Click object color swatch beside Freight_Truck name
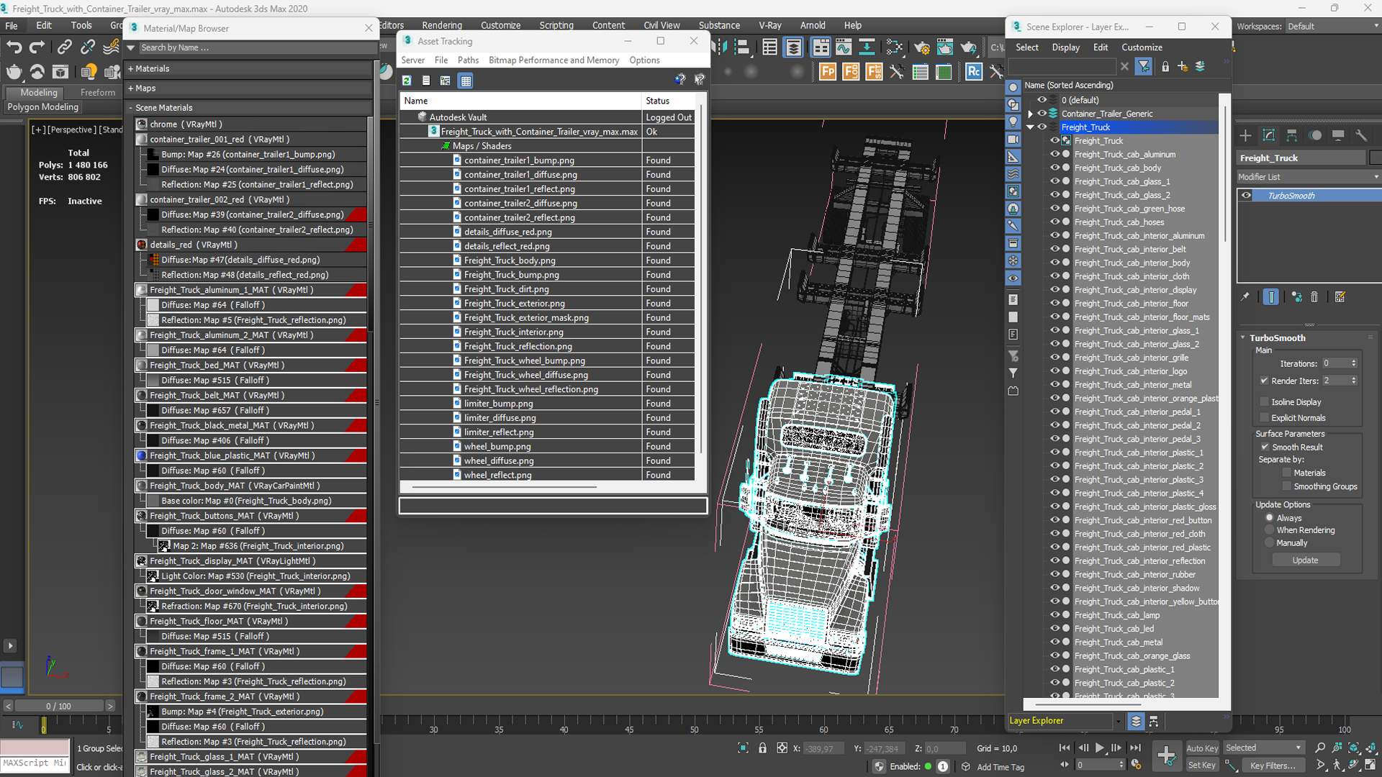1382x777 pixels. [1375, 158]
